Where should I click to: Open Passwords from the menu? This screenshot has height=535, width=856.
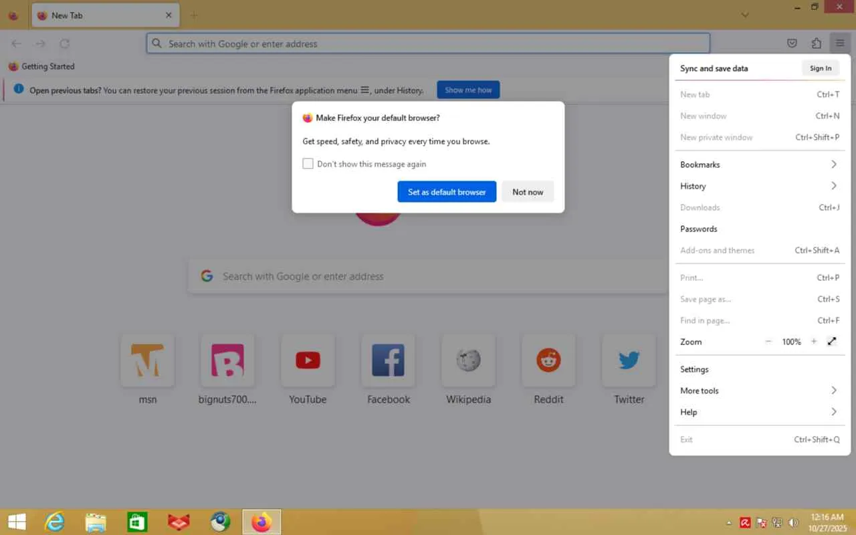coord(760,229)
